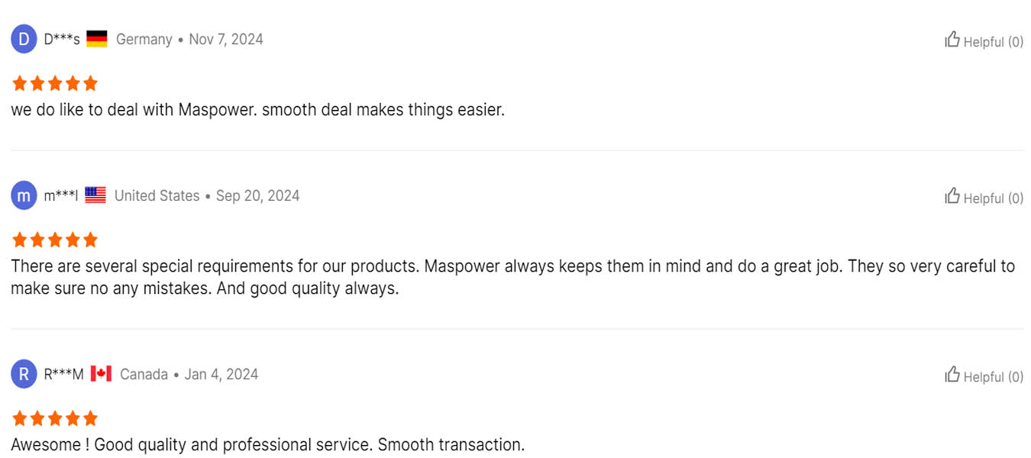The height and width of the screenshot is (458, 1031).
Task: Click the D avatar circle
Action: click(24, 39)
